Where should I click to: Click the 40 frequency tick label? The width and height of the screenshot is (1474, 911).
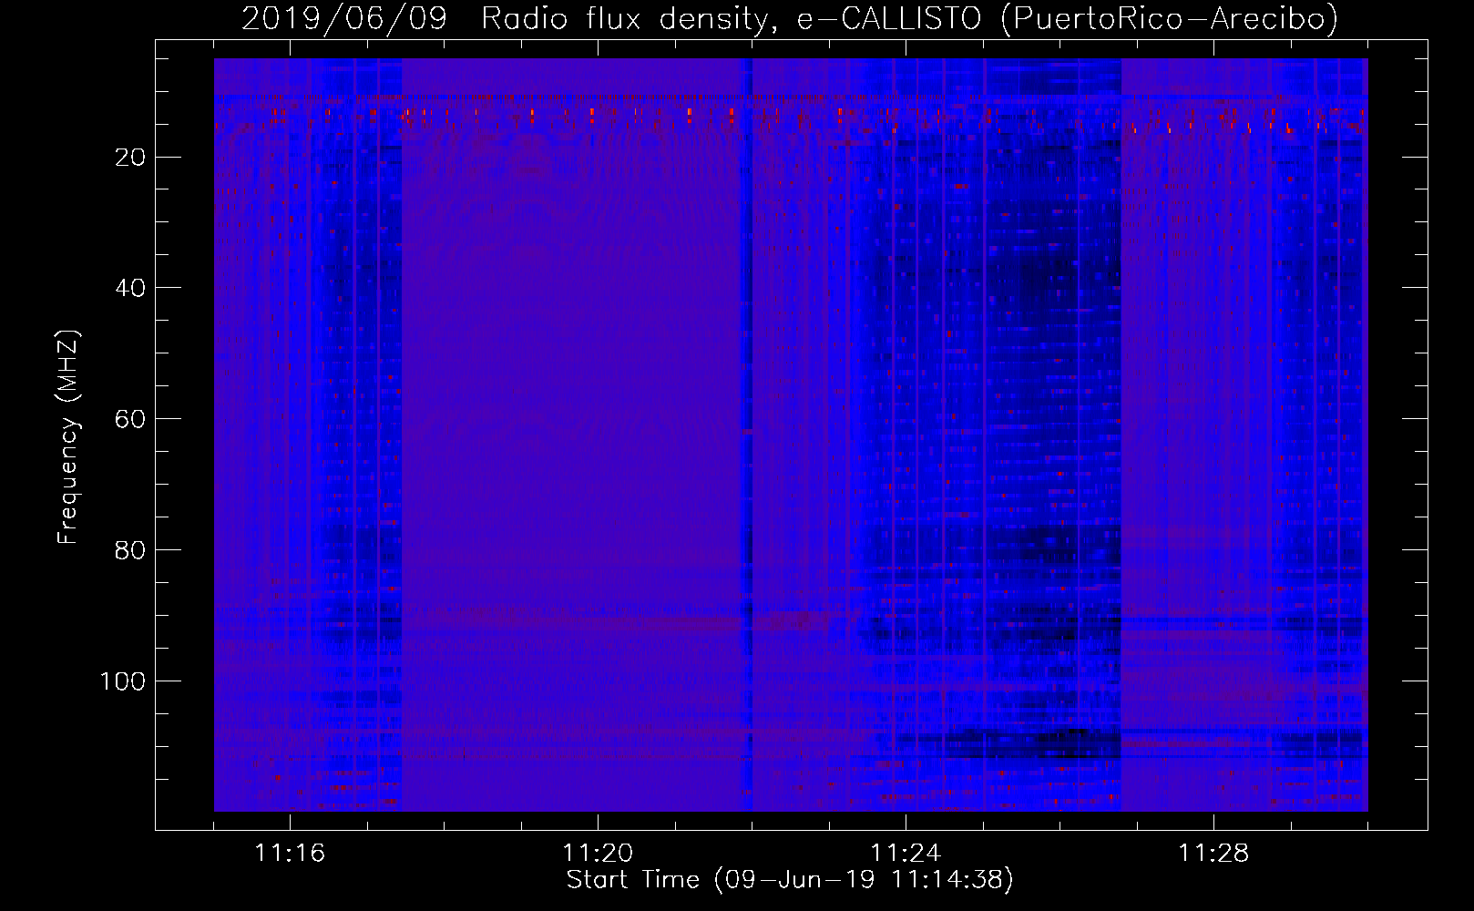(x=130, y=288)
